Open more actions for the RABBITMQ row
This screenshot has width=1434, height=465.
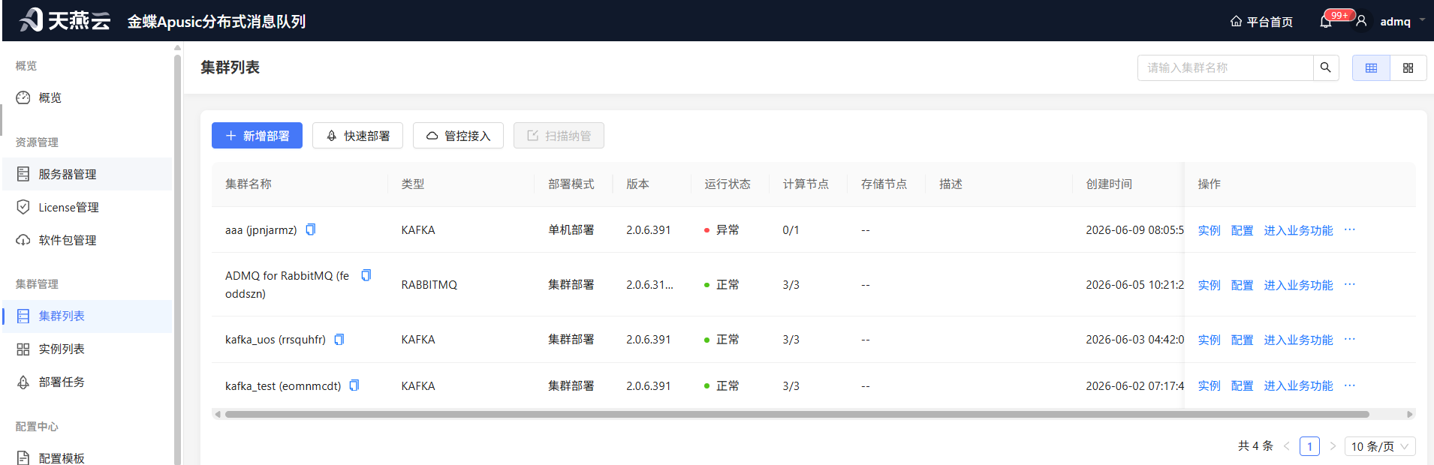1350,284
